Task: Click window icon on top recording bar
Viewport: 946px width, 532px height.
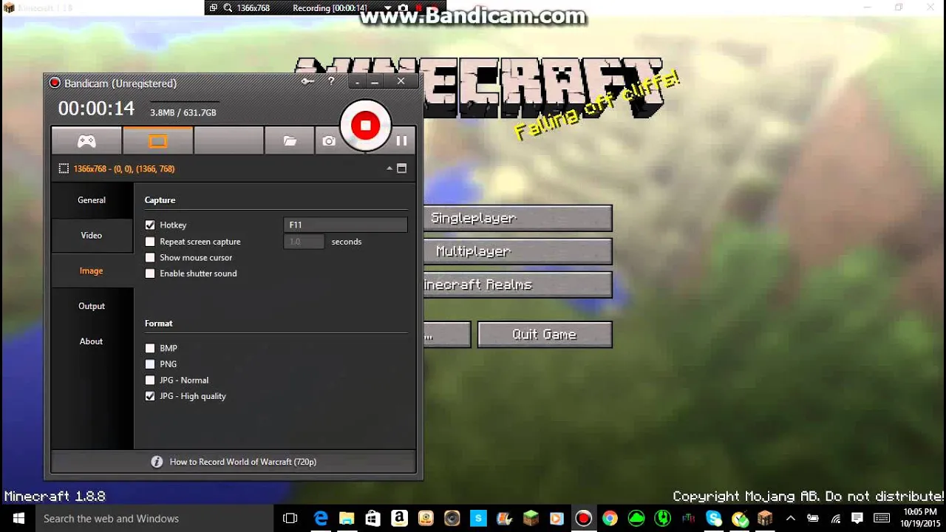Action: [x=214, y=8]
